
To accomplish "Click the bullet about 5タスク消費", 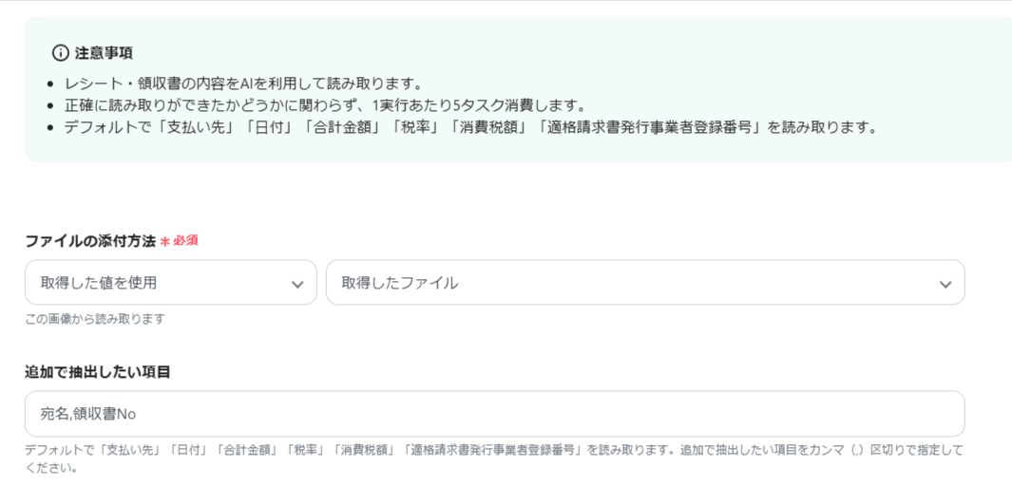I will point(323,104).
